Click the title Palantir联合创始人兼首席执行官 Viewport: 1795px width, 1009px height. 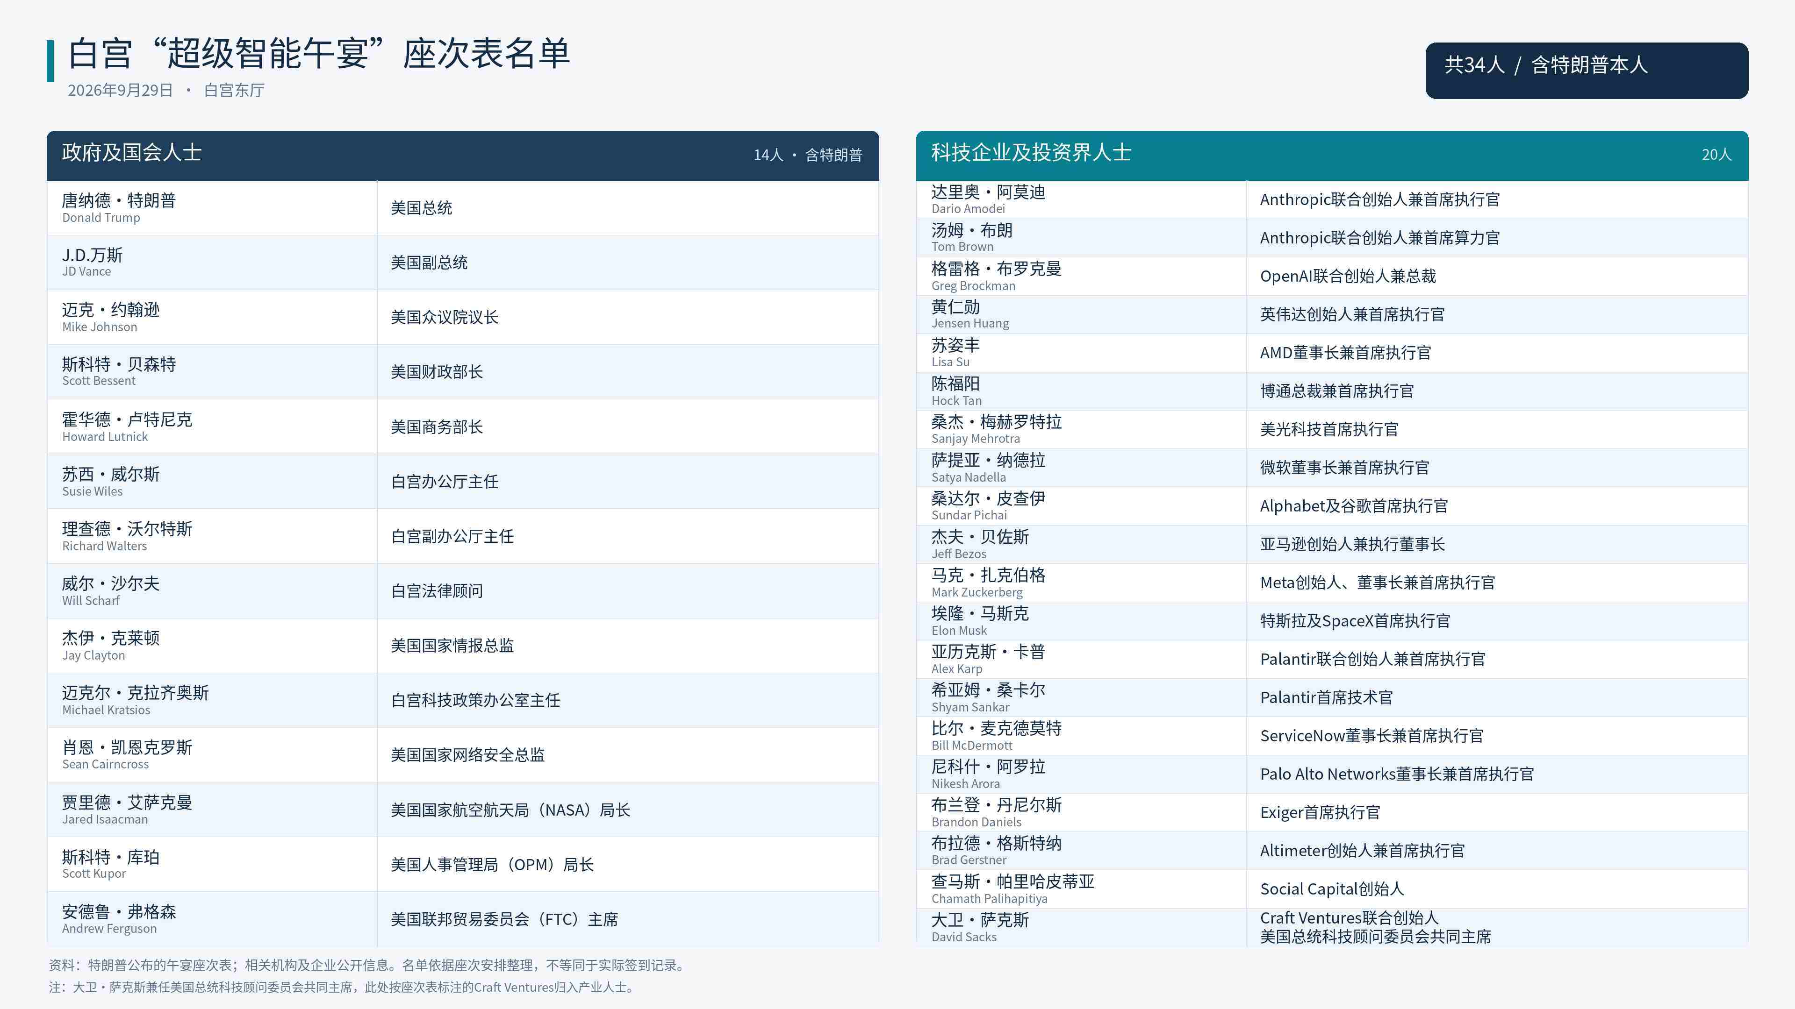tap(1373, 660)
